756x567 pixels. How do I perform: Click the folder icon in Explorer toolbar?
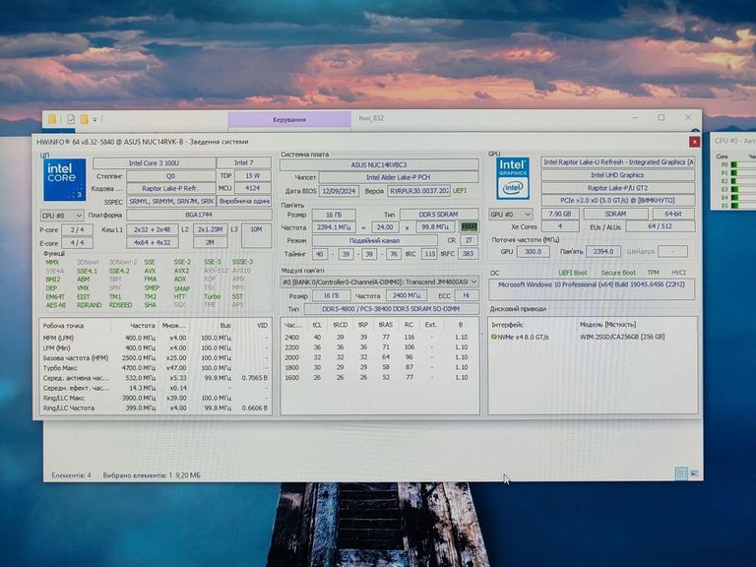click(53, 119)
